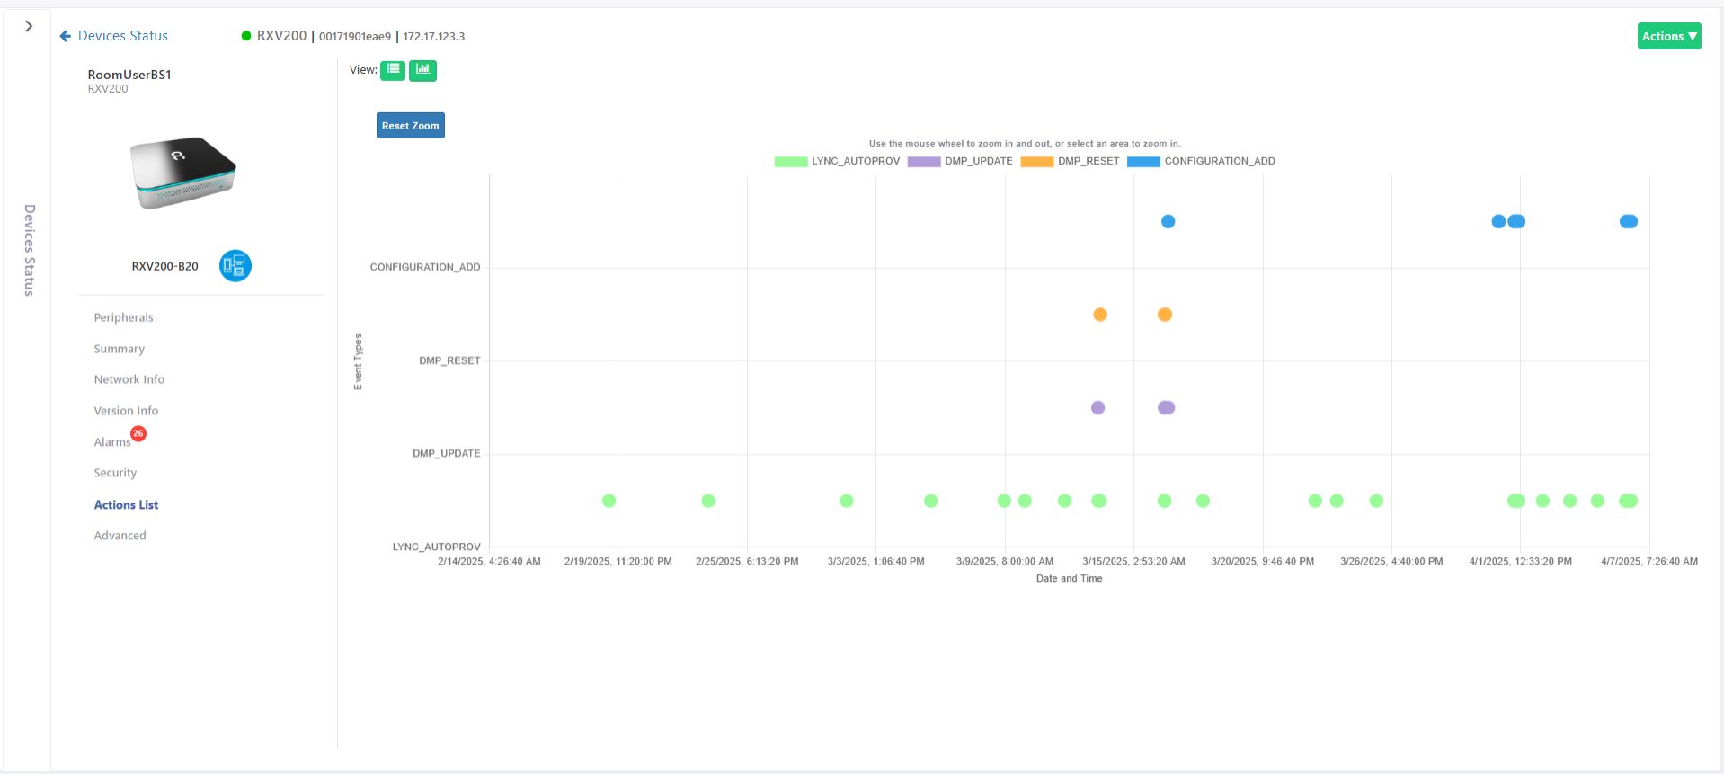Switch to the list view icon
This screenshot has width=1724, height=774.
pyautogui.click(x=393, y=70)
